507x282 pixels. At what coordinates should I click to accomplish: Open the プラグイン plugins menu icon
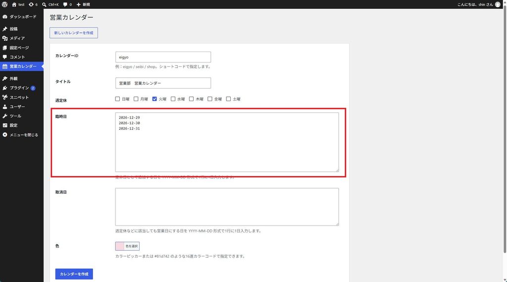click(5, 88)
